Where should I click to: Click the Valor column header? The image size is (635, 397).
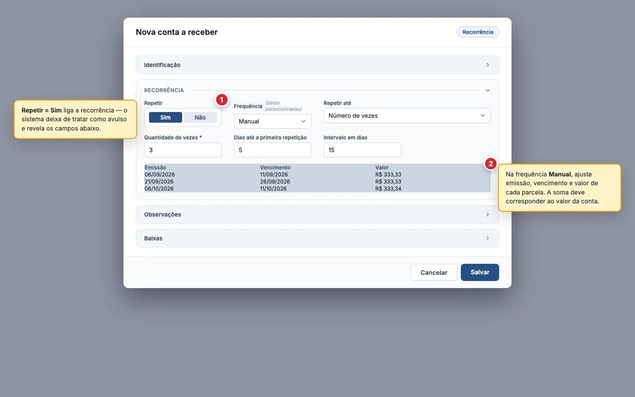[382, 168]
